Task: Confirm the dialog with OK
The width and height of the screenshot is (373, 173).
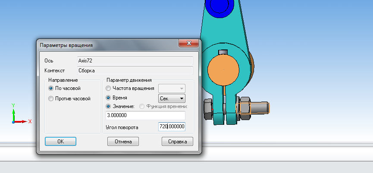Action: [x=60, y=142]
